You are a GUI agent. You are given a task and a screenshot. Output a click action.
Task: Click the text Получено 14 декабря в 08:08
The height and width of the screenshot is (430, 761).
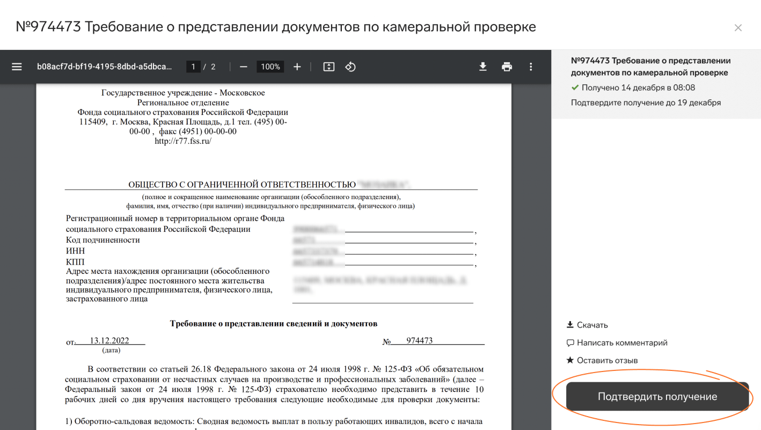point(638,88)
